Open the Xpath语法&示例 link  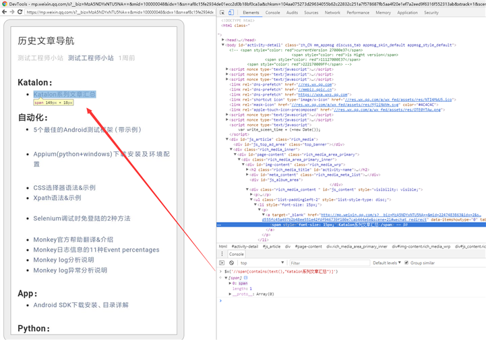(57, 198)
